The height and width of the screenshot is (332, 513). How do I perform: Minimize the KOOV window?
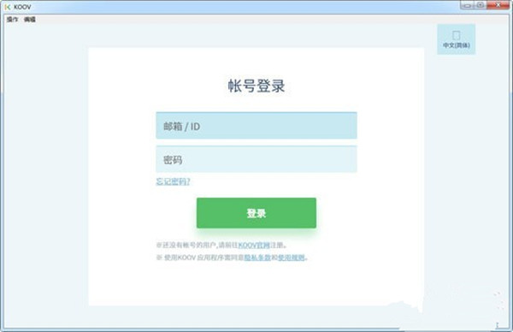pyautogui.click(x=467, y=5)
